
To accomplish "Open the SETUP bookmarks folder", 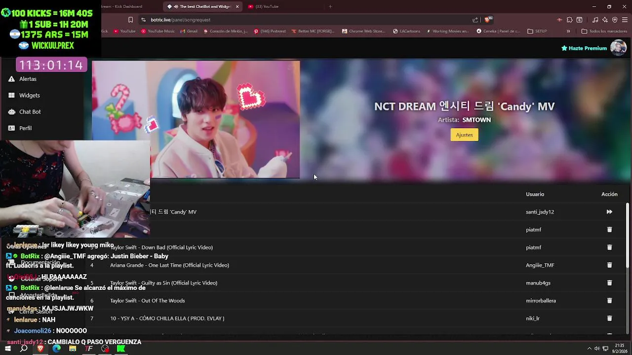I will pyautogui.click(x=537, y=31).
